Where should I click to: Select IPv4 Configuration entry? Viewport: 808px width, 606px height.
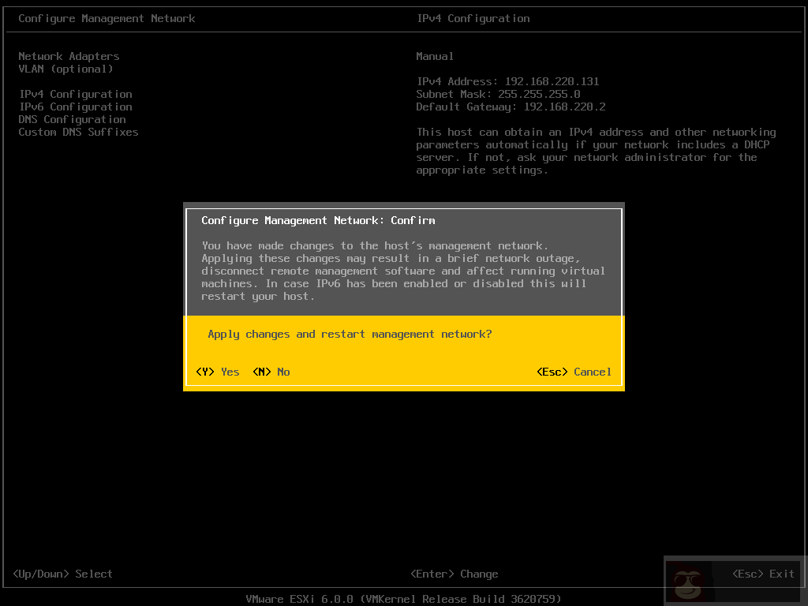click(x=75, y=94)
